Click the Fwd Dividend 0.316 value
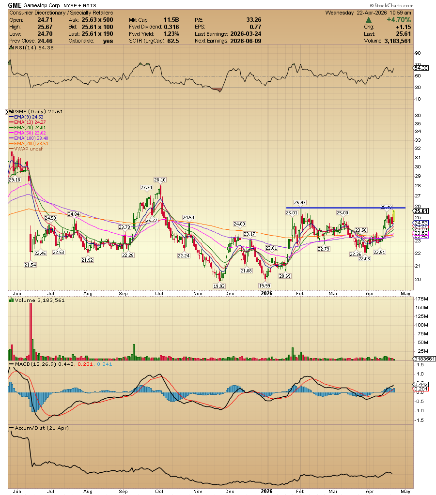Image resolution: width=436 pixels, height=495 pixels. click(171, 27)
